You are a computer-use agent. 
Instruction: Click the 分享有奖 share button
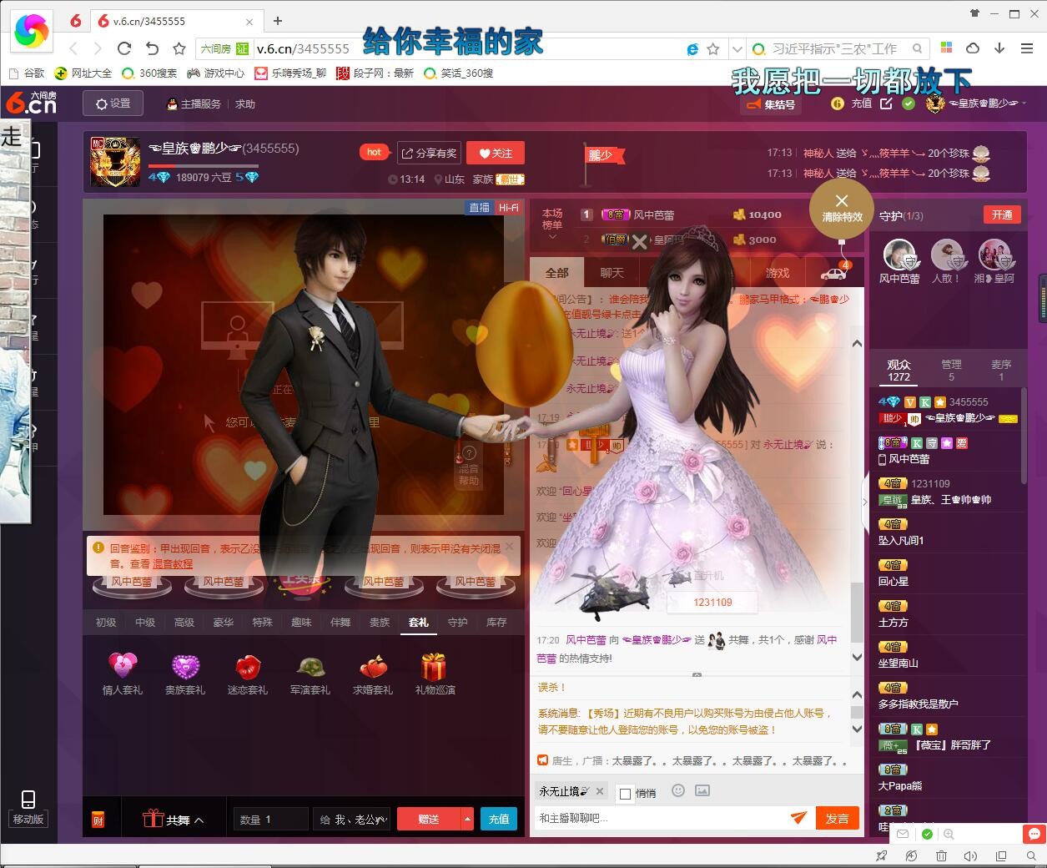click(x=429, y=153)
